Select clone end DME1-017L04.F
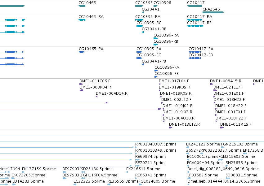 click(174, 81)
